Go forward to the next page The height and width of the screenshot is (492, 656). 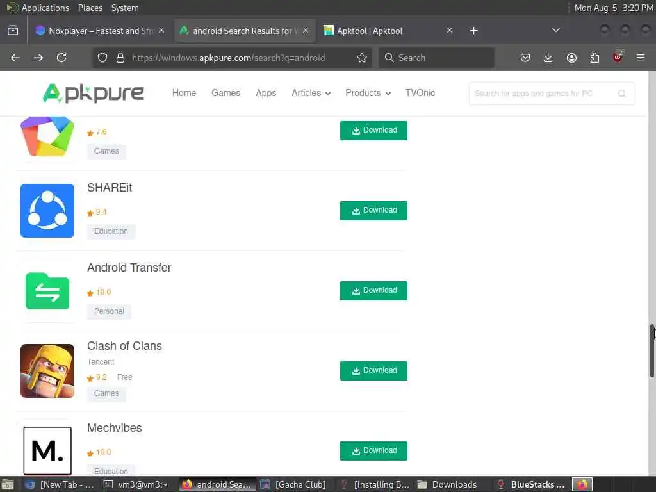coord(38,58)
